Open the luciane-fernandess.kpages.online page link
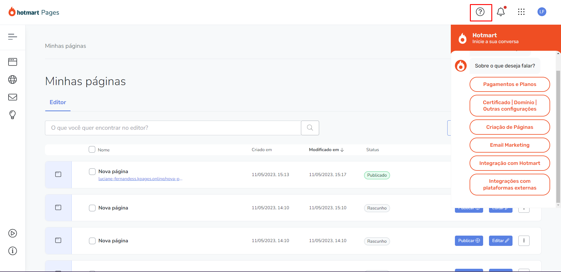The image size is (561, 272). [140, 179]
